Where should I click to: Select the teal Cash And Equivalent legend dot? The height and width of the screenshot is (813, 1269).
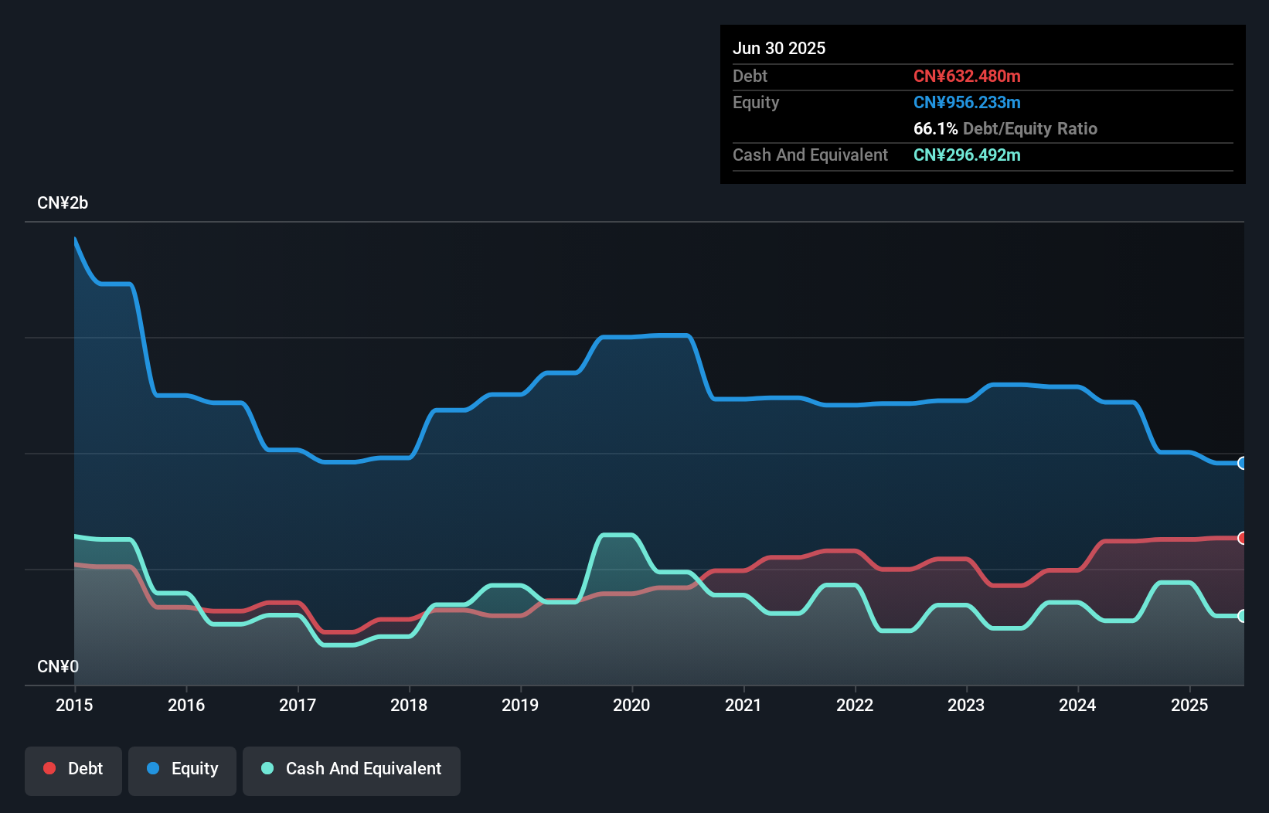coord(267,768)
